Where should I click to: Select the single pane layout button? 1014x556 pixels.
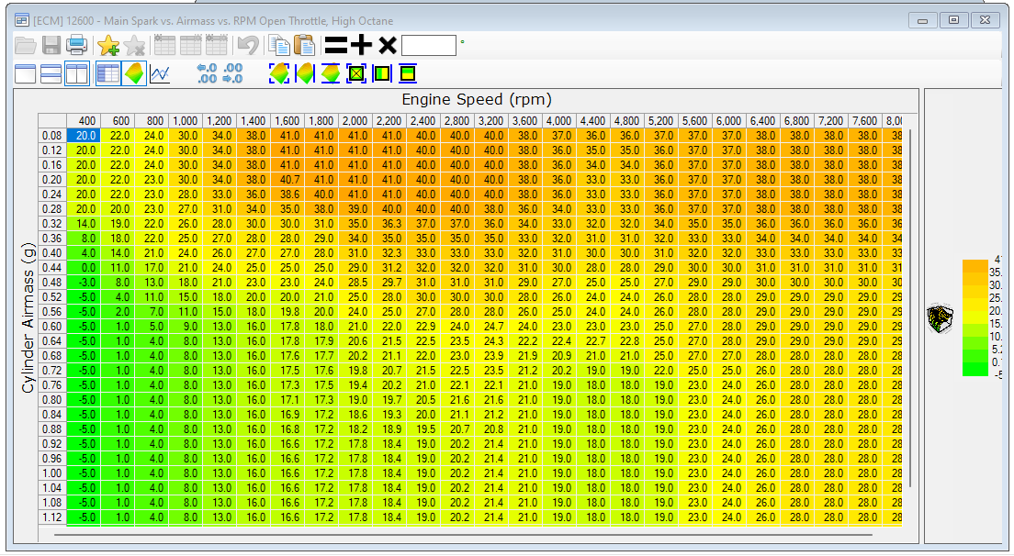click(x=26, y=73)
